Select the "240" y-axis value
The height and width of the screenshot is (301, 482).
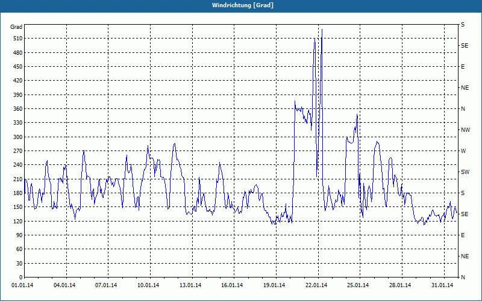pos(19,165)
